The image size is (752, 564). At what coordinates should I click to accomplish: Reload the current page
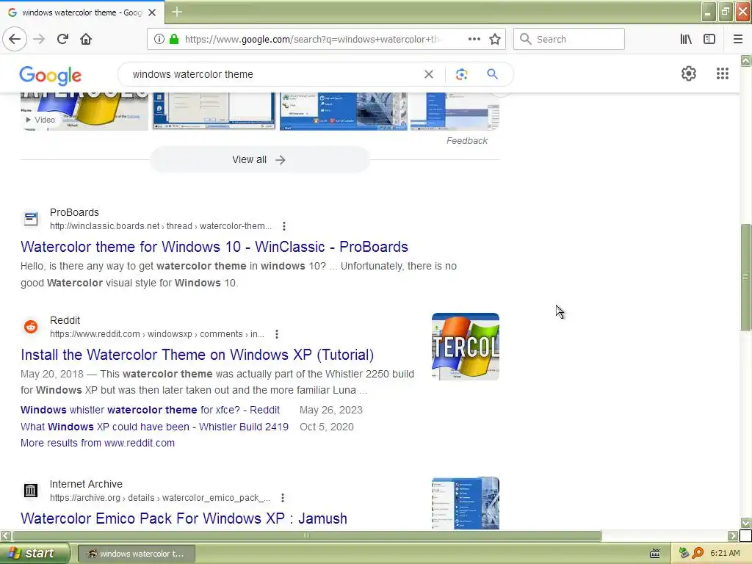[x=62, y=39]
